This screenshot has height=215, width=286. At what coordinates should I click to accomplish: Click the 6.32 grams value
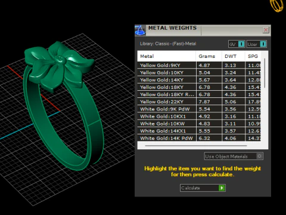coord(204,138)
